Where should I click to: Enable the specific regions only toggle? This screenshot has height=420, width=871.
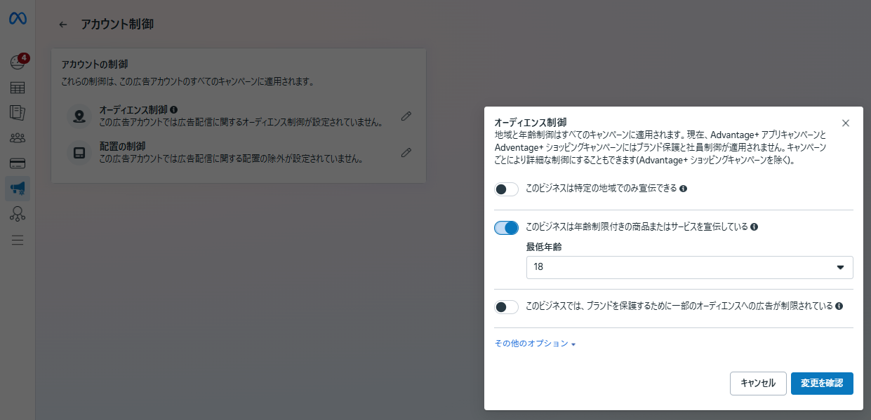[x=506, y=189]
